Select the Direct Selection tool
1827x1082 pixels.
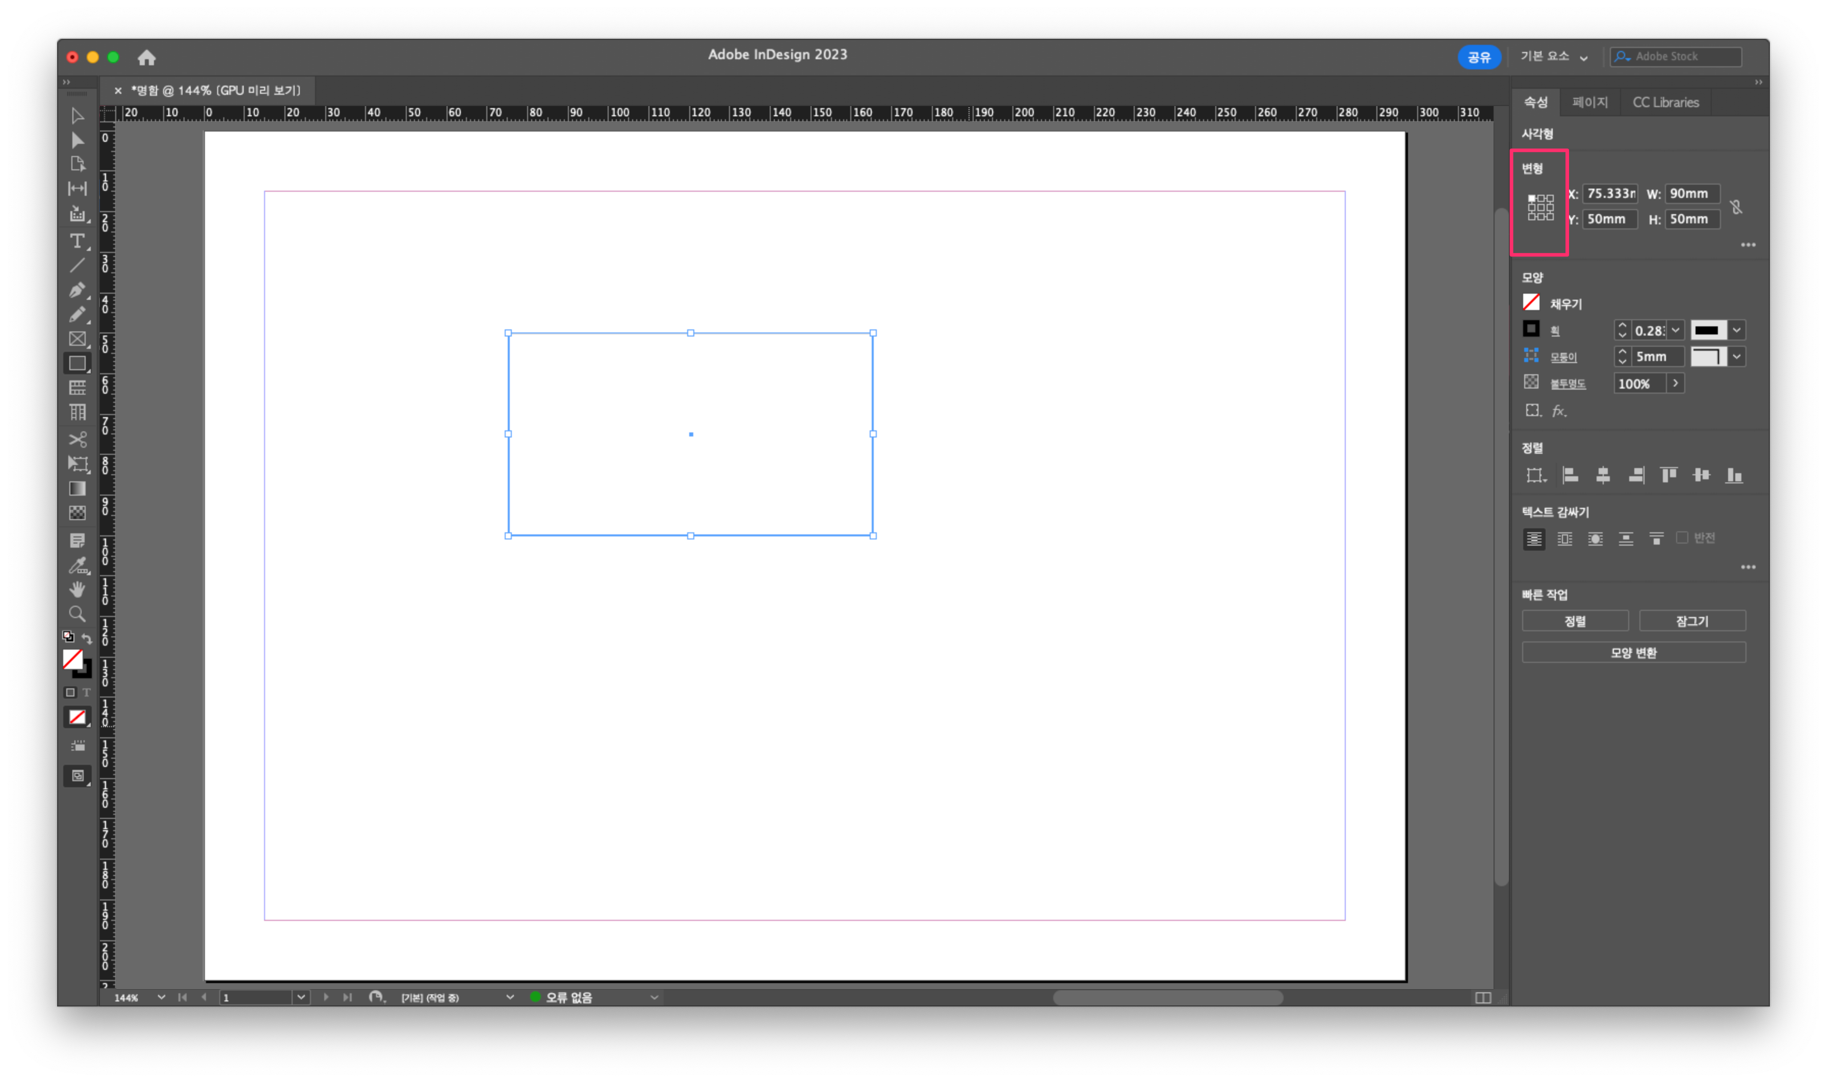coord(77,140)
